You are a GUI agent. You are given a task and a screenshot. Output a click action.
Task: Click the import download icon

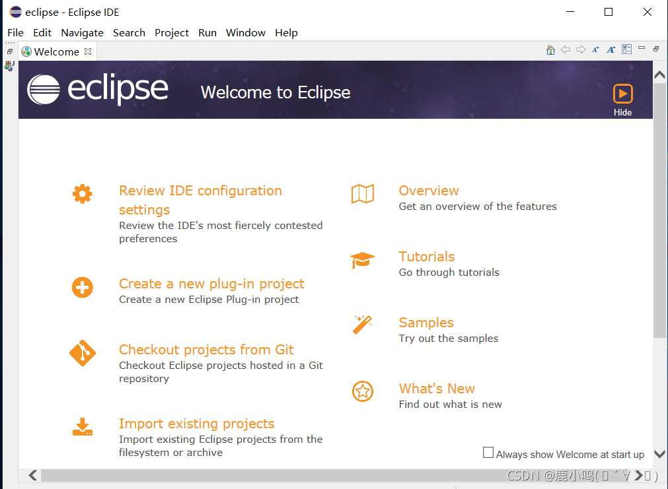click(82, 427)
